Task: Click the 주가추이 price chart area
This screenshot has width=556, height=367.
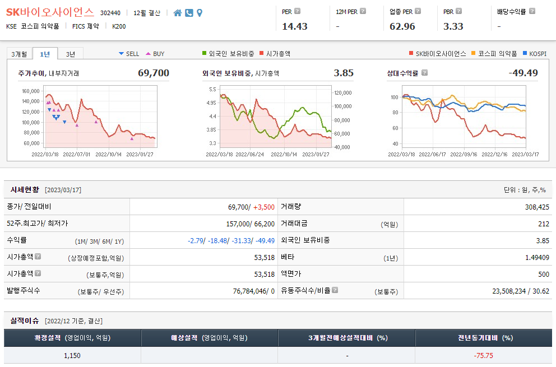Action: pyautogui.click(x=100, y=117)
